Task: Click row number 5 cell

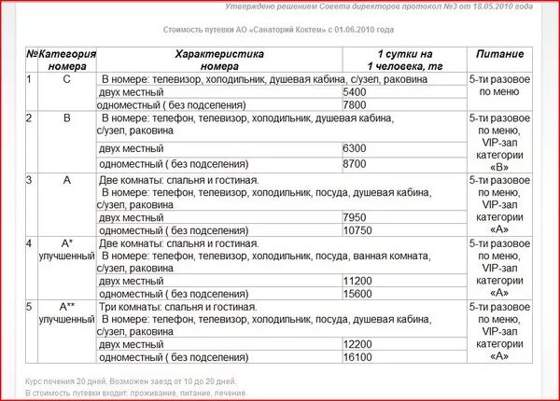Action: pos(32,331)
